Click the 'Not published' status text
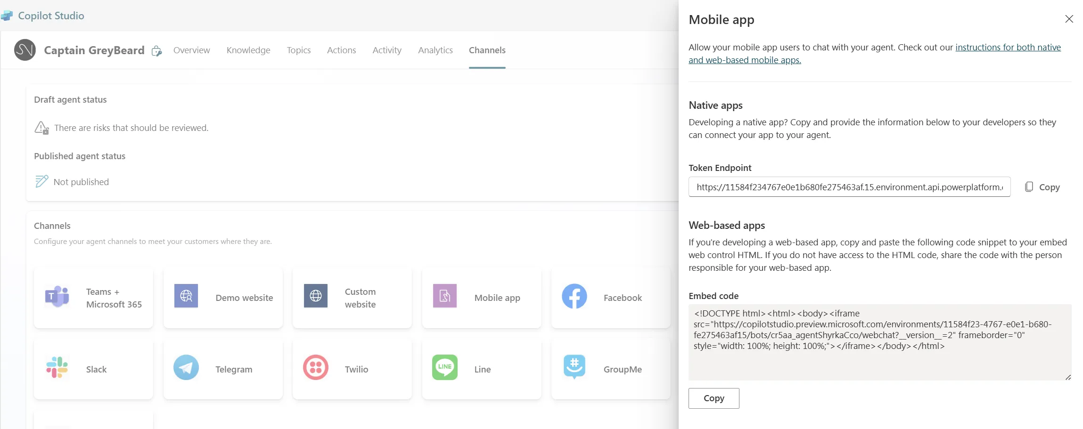The height and width of the screenshot is (429, 1083). (81, 182)
